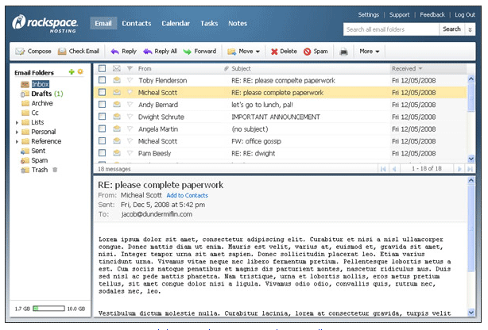Check the Angela Martin message checkbox

tap(102, 129)
